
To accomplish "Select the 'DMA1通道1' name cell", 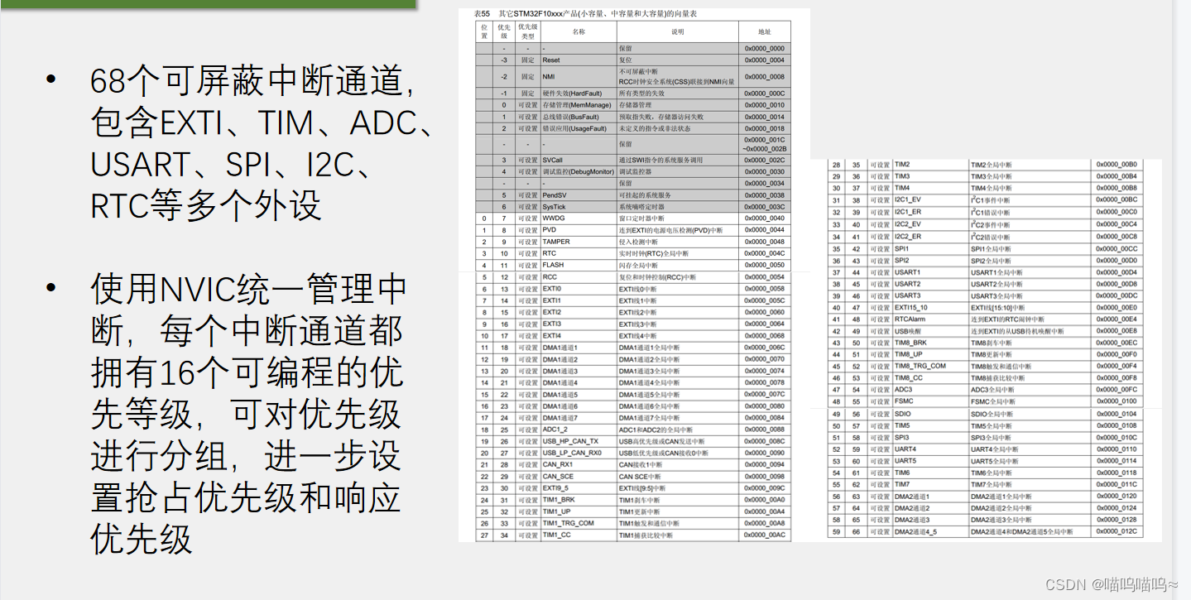I will click(x=579, y=348).
